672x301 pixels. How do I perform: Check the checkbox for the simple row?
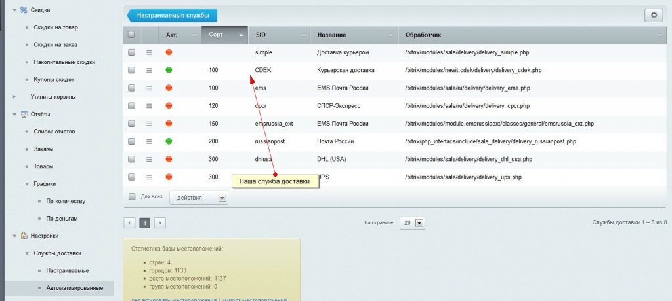pos(131,52)
